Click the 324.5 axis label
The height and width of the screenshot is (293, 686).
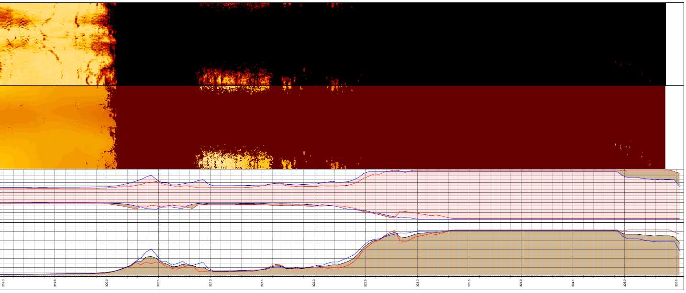pos(573,283)
